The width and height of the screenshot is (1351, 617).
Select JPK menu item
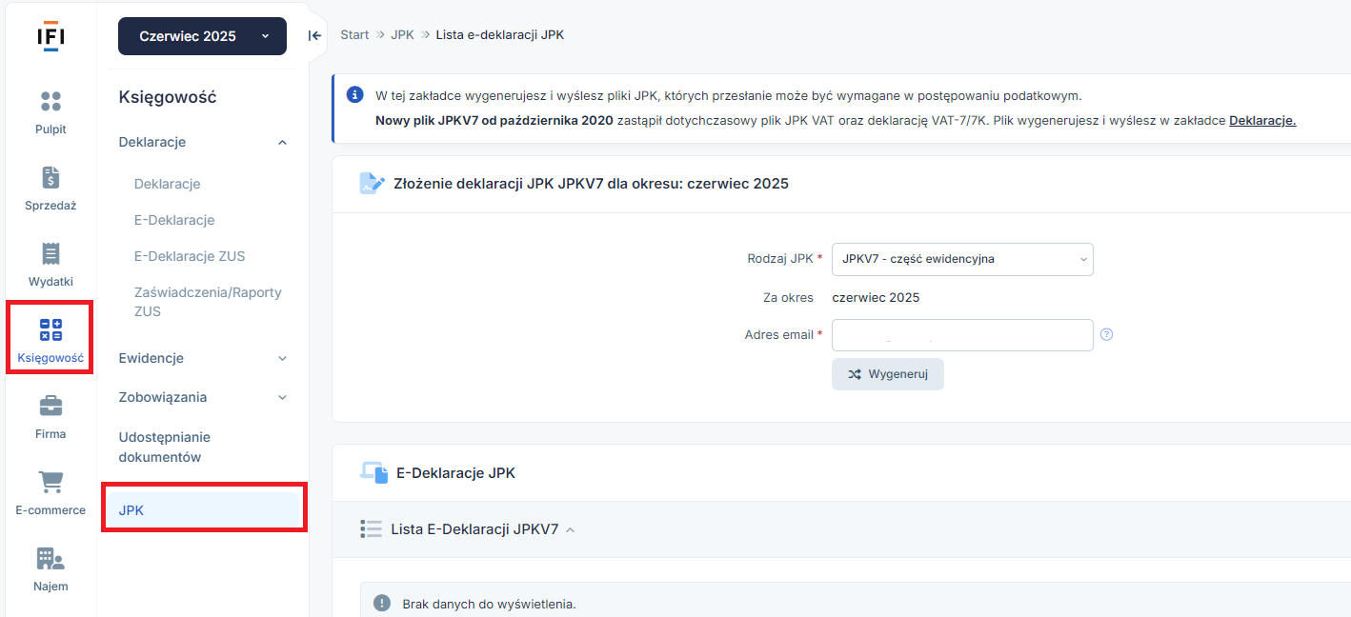tap(204, 510)
